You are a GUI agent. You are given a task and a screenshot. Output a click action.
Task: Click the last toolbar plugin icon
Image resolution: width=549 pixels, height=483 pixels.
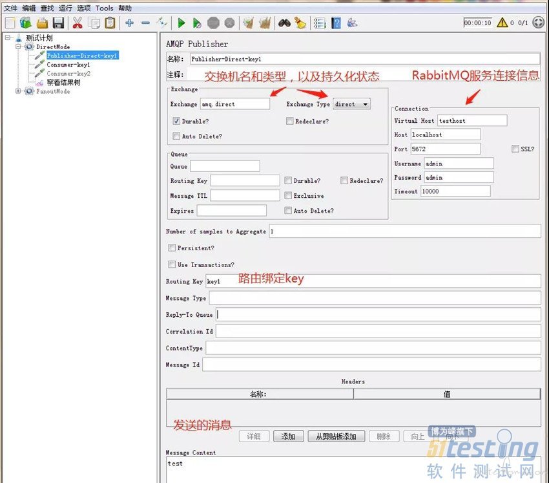[x=352, y=23]
